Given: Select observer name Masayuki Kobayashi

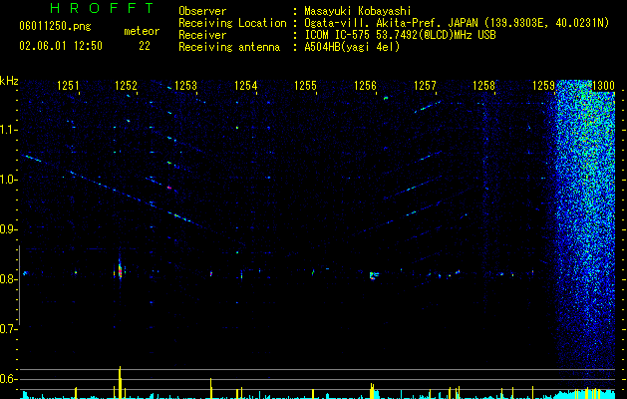Looking at the screenshot, I should coord(358,11).
